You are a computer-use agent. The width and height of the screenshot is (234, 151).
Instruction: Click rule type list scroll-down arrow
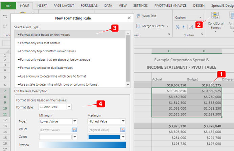(128, 85)
